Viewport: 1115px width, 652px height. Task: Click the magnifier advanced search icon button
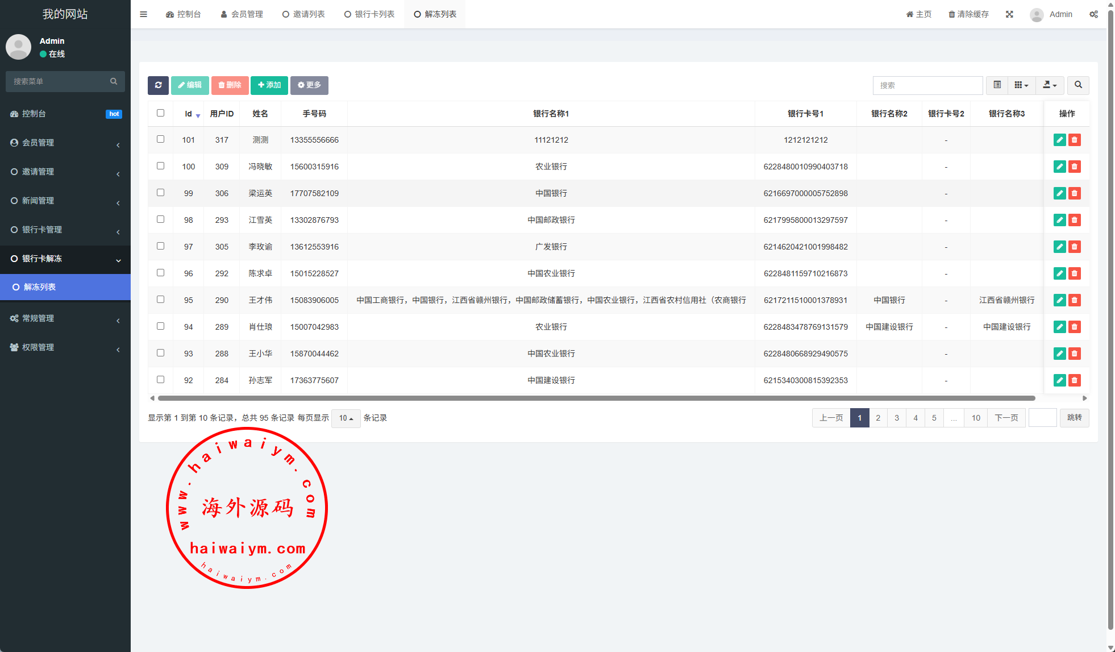(1078, 85)
